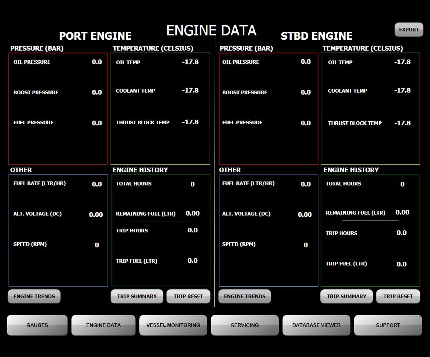Select the port engine FUEL RATE reading
This screenshot has width=430, height=357.
click(97, 184)
